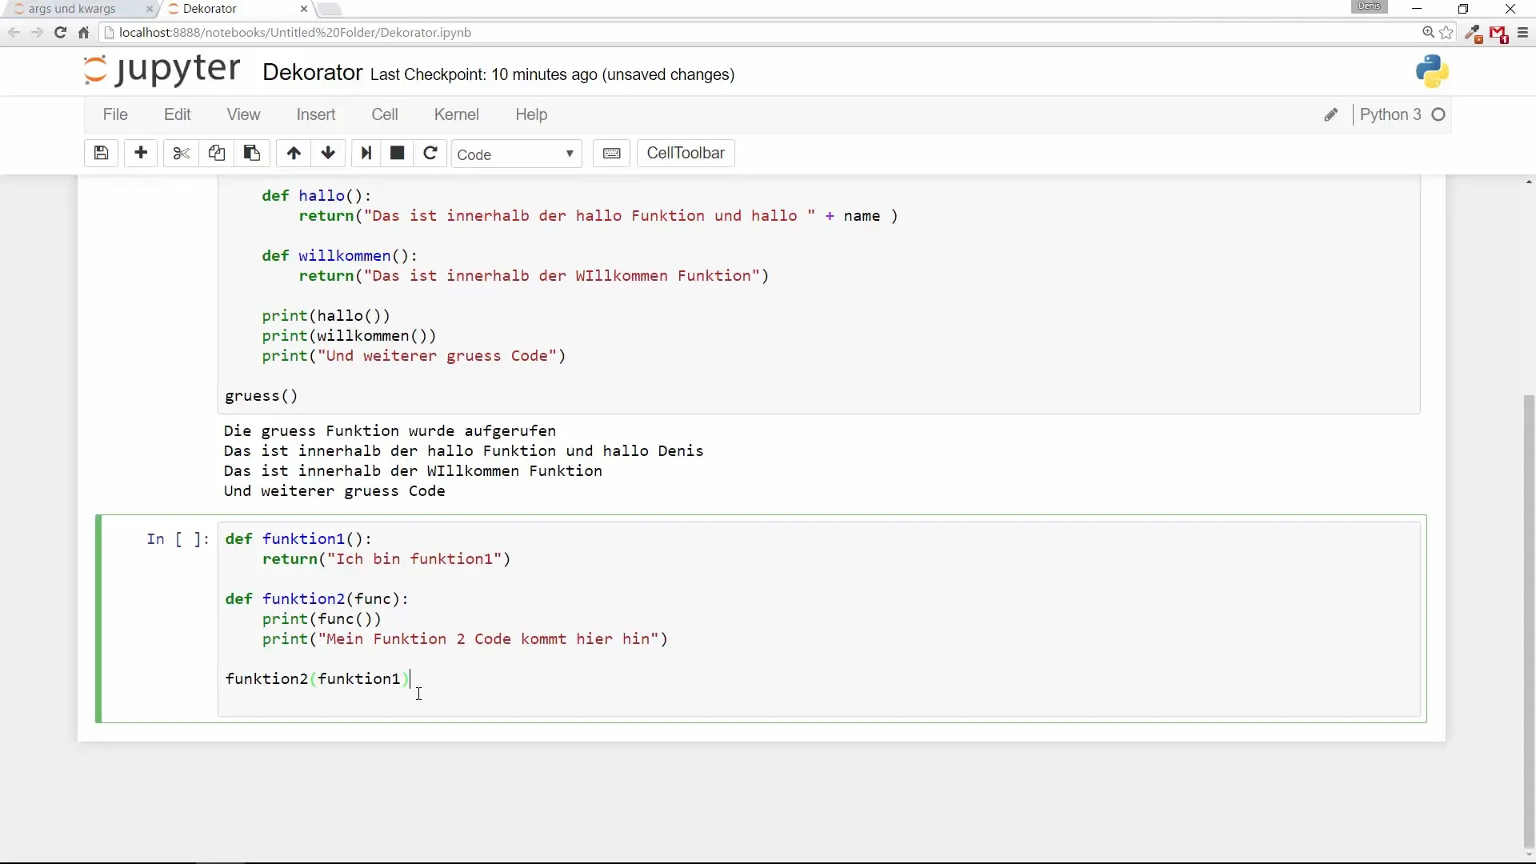Open a new browser tab
Viewport: 1536px width, 864px height.
[330, 10]
